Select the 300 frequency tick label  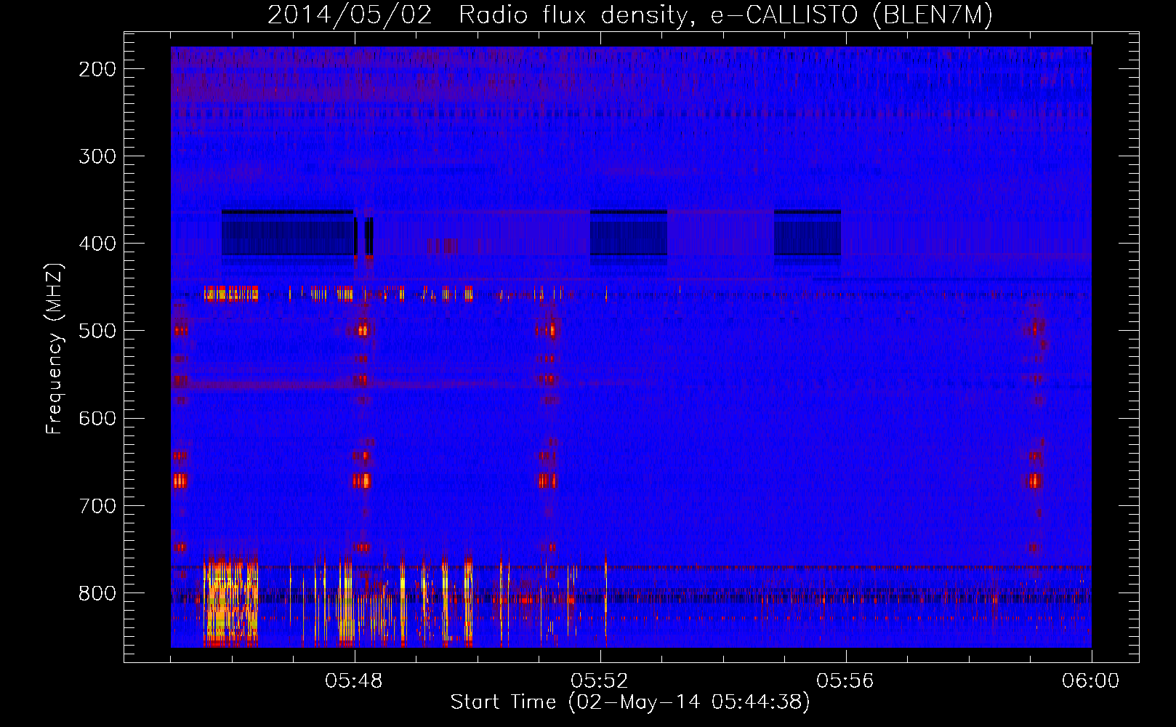pyautogui.click(x=97, y=156)
